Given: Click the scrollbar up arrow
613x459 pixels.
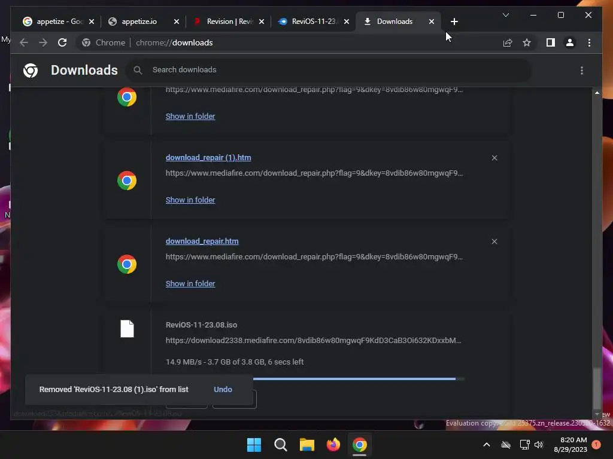Looking at the screenshot, I should (x=597, y=93).
